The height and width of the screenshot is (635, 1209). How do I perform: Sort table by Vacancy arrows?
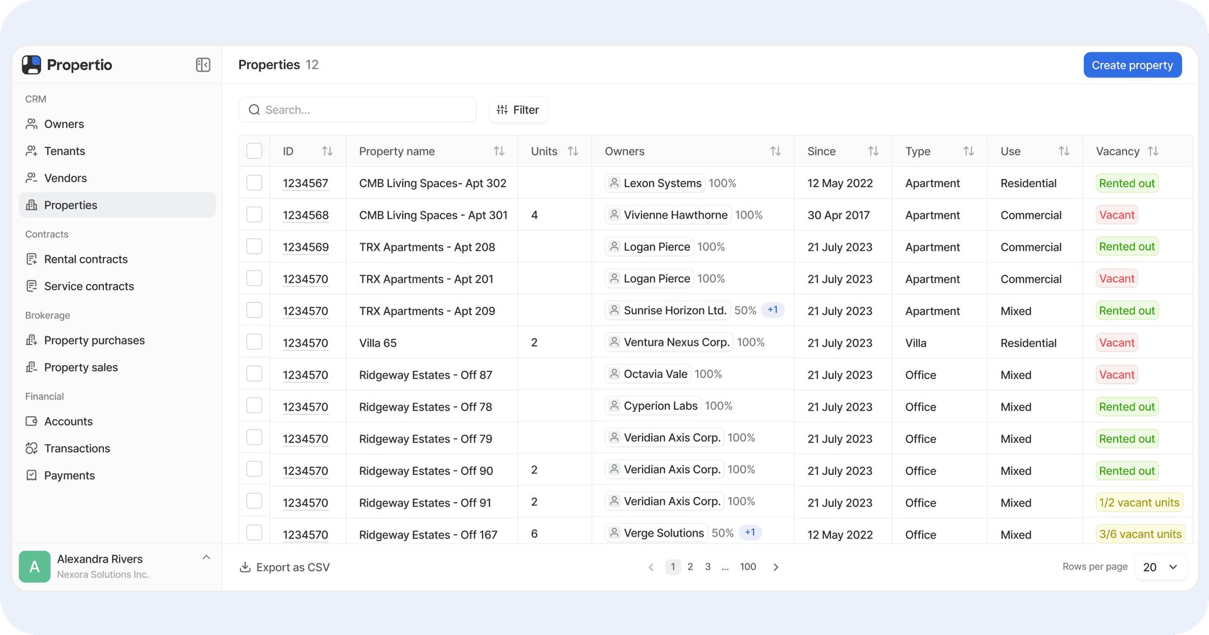(1153, 151)
